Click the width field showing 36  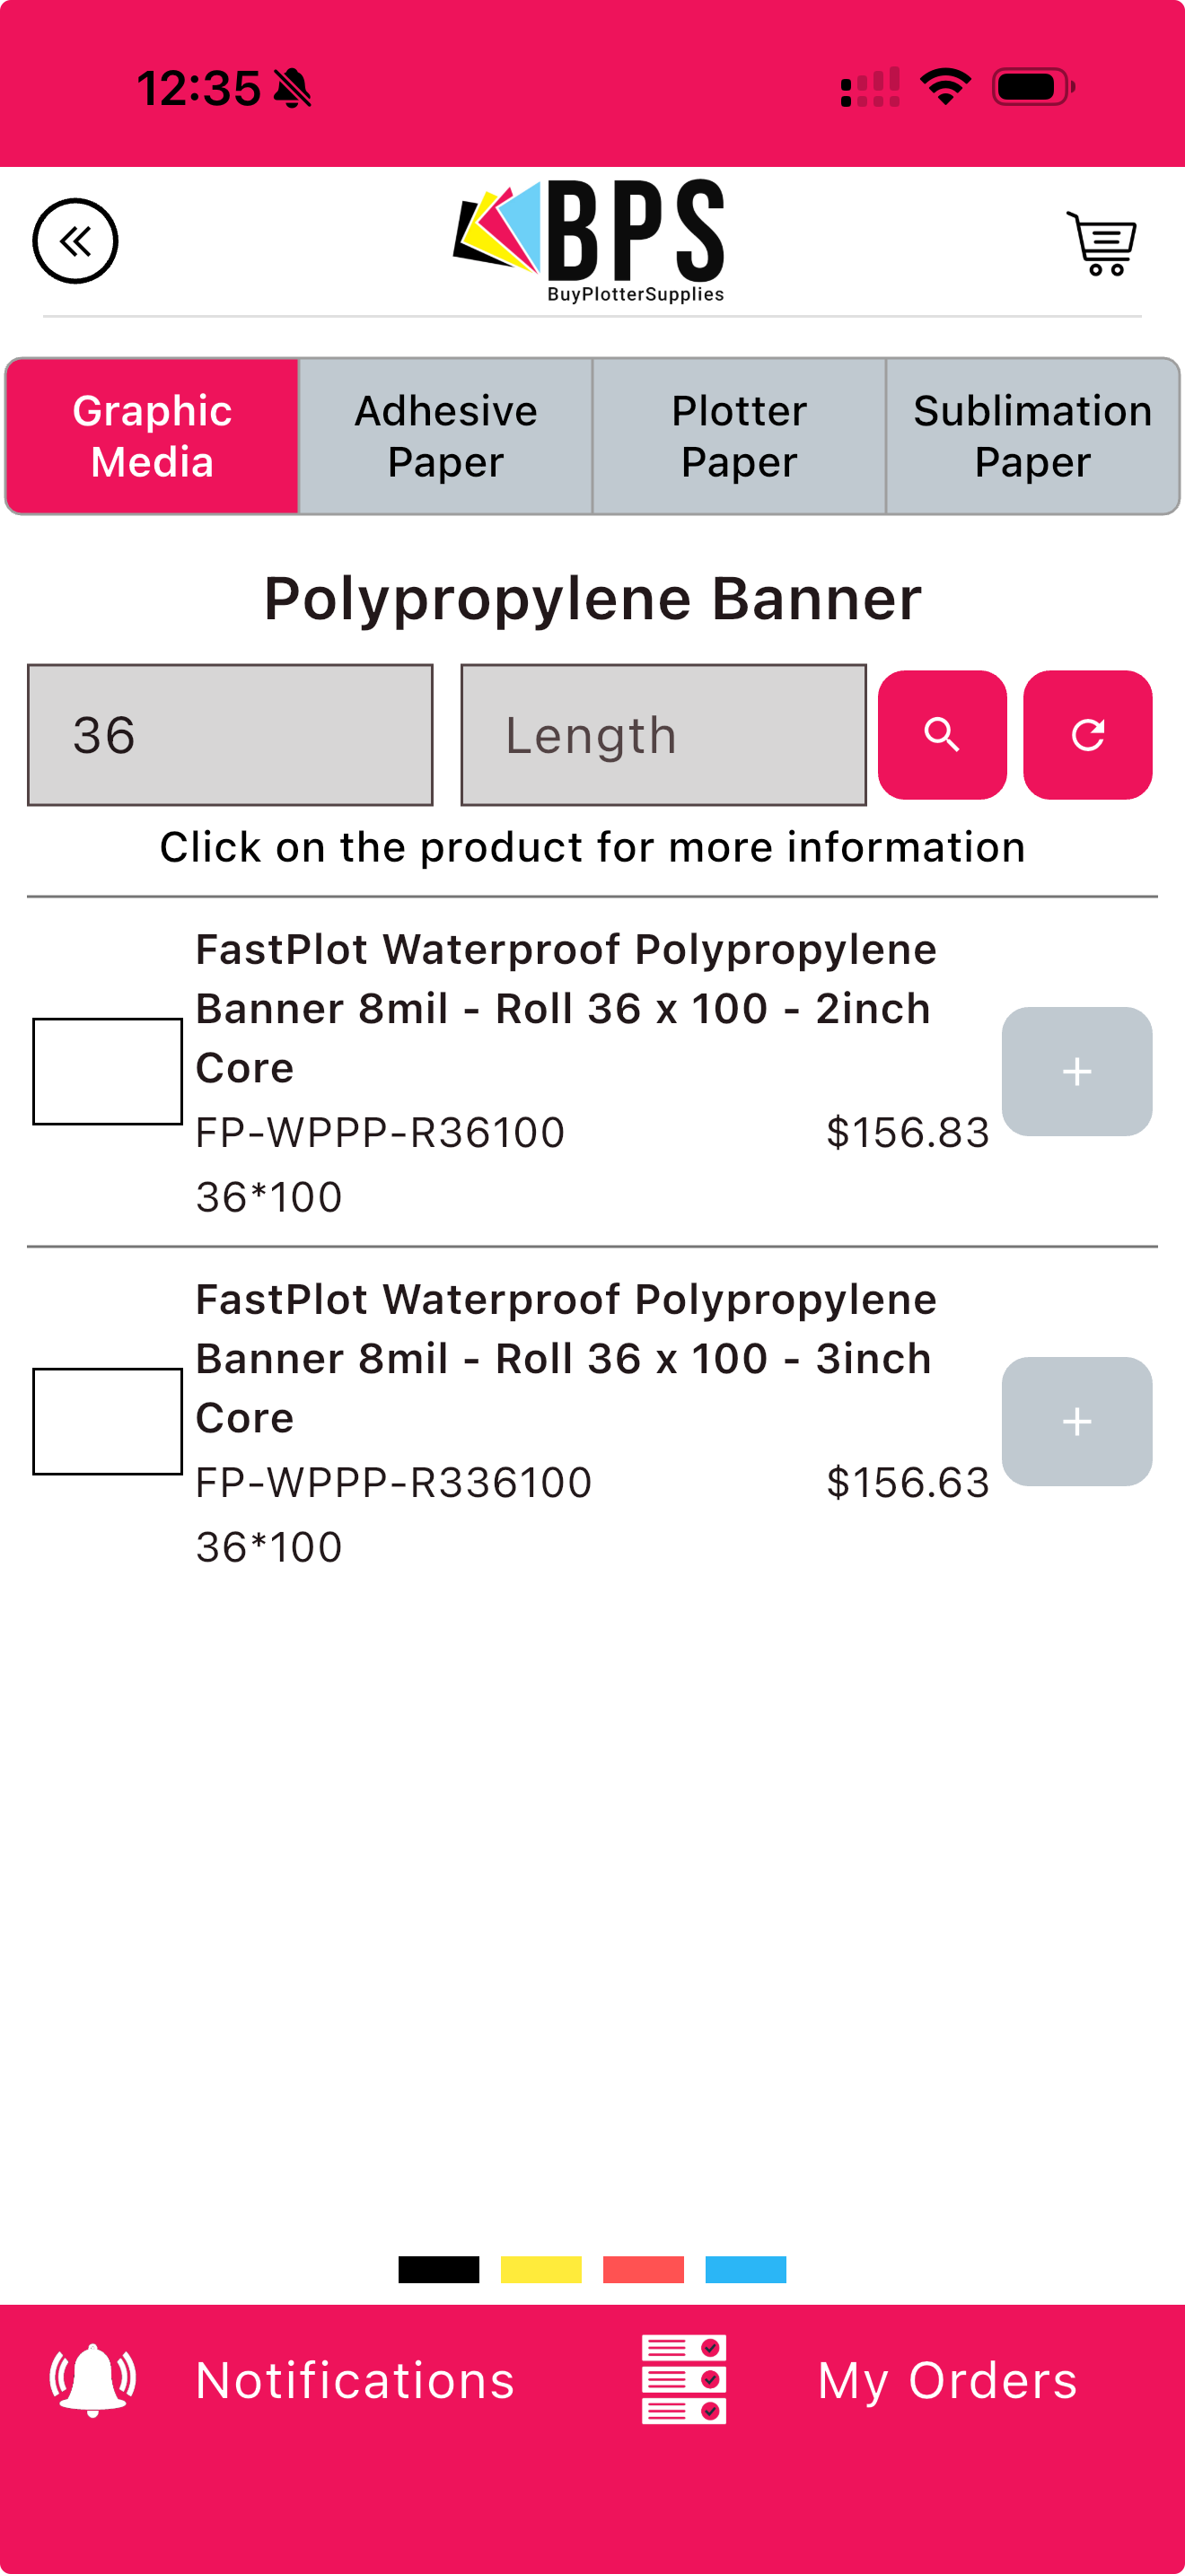(x=230, y=734)
